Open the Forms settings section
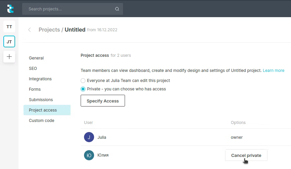The image size is (291, 169). click(x=35, y=89)
